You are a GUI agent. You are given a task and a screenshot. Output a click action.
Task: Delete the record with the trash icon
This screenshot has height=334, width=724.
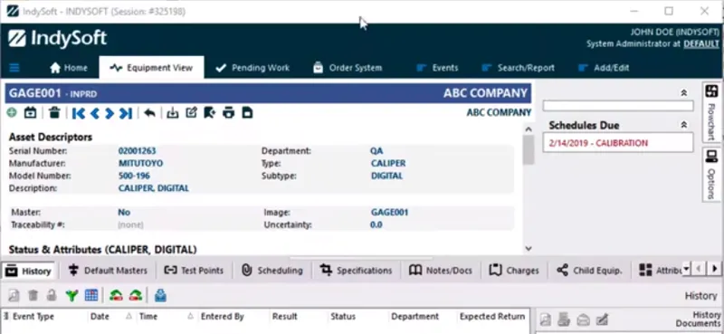point(54,113)
